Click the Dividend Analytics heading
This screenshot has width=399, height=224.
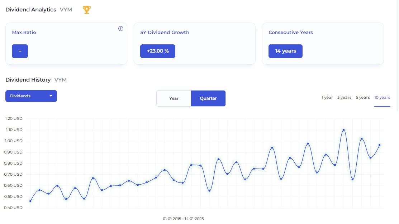coord(31,10)
